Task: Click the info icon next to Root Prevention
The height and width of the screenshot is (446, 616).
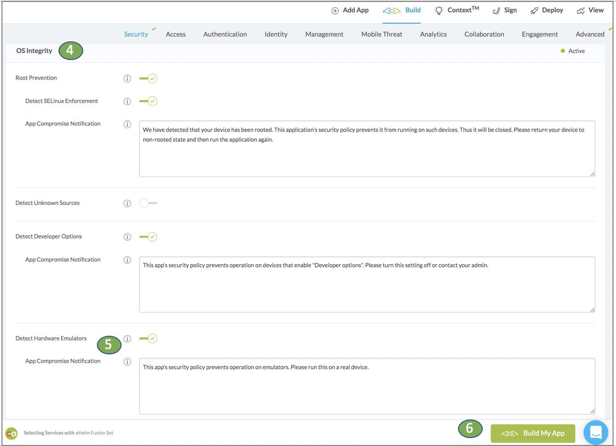Action: click(x=127, y=78)
